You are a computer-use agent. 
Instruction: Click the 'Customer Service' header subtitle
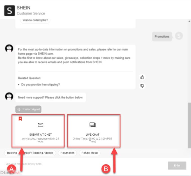pos(31,13)
